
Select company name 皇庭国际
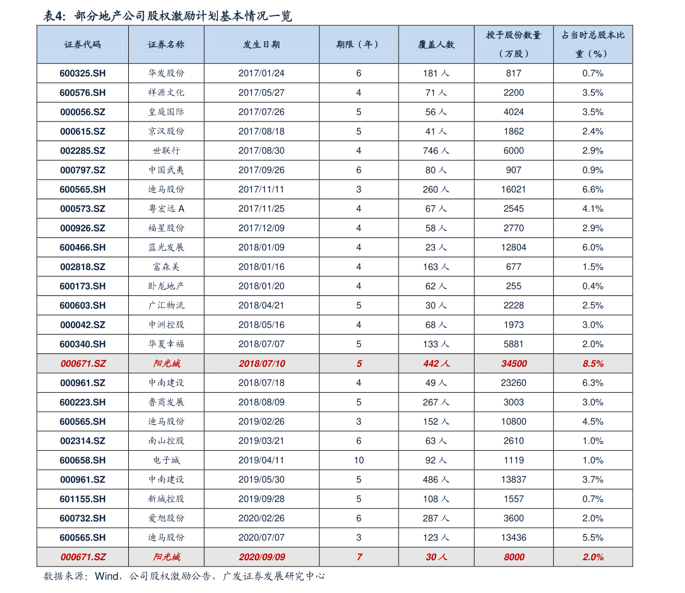coord(166,112)
